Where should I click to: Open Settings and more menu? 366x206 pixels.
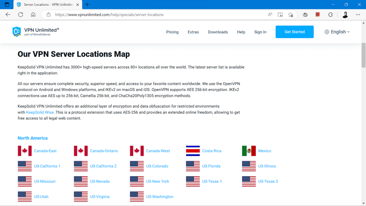tap(358, 14)
